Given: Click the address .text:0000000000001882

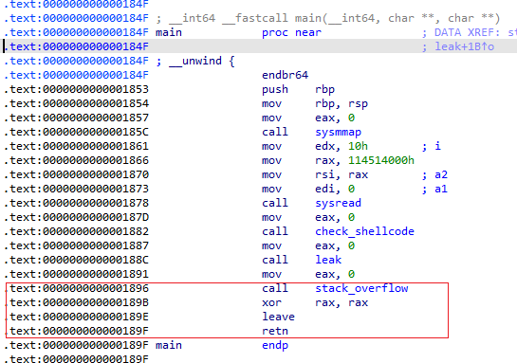Looking at the screenshot, I should point(76,231).
